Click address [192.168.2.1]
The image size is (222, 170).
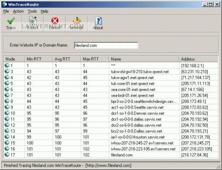[192, 66]
